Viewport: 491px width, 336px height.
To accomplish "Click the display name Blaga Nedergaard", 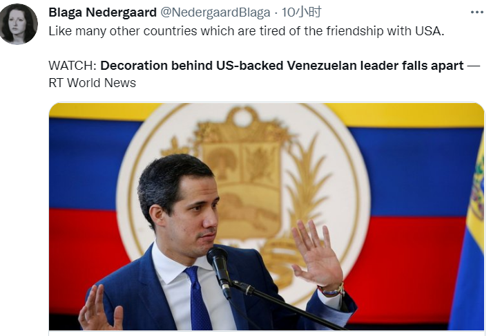I will (x=103, y=12).
